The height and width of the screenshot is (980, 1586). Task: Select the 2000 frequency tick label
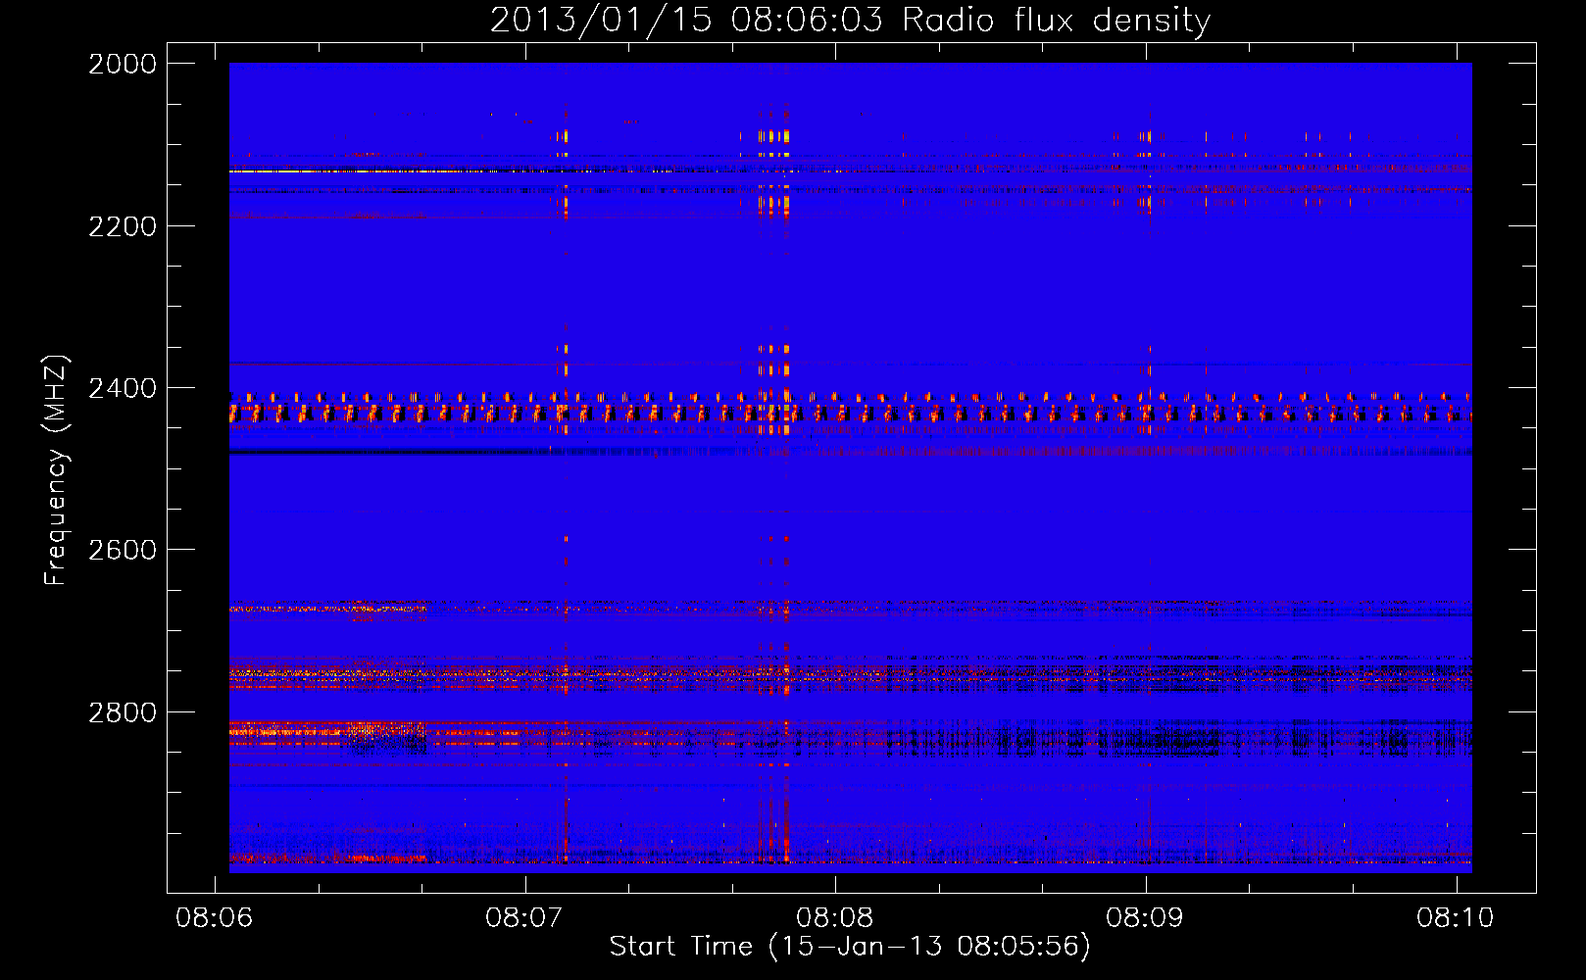123,64
